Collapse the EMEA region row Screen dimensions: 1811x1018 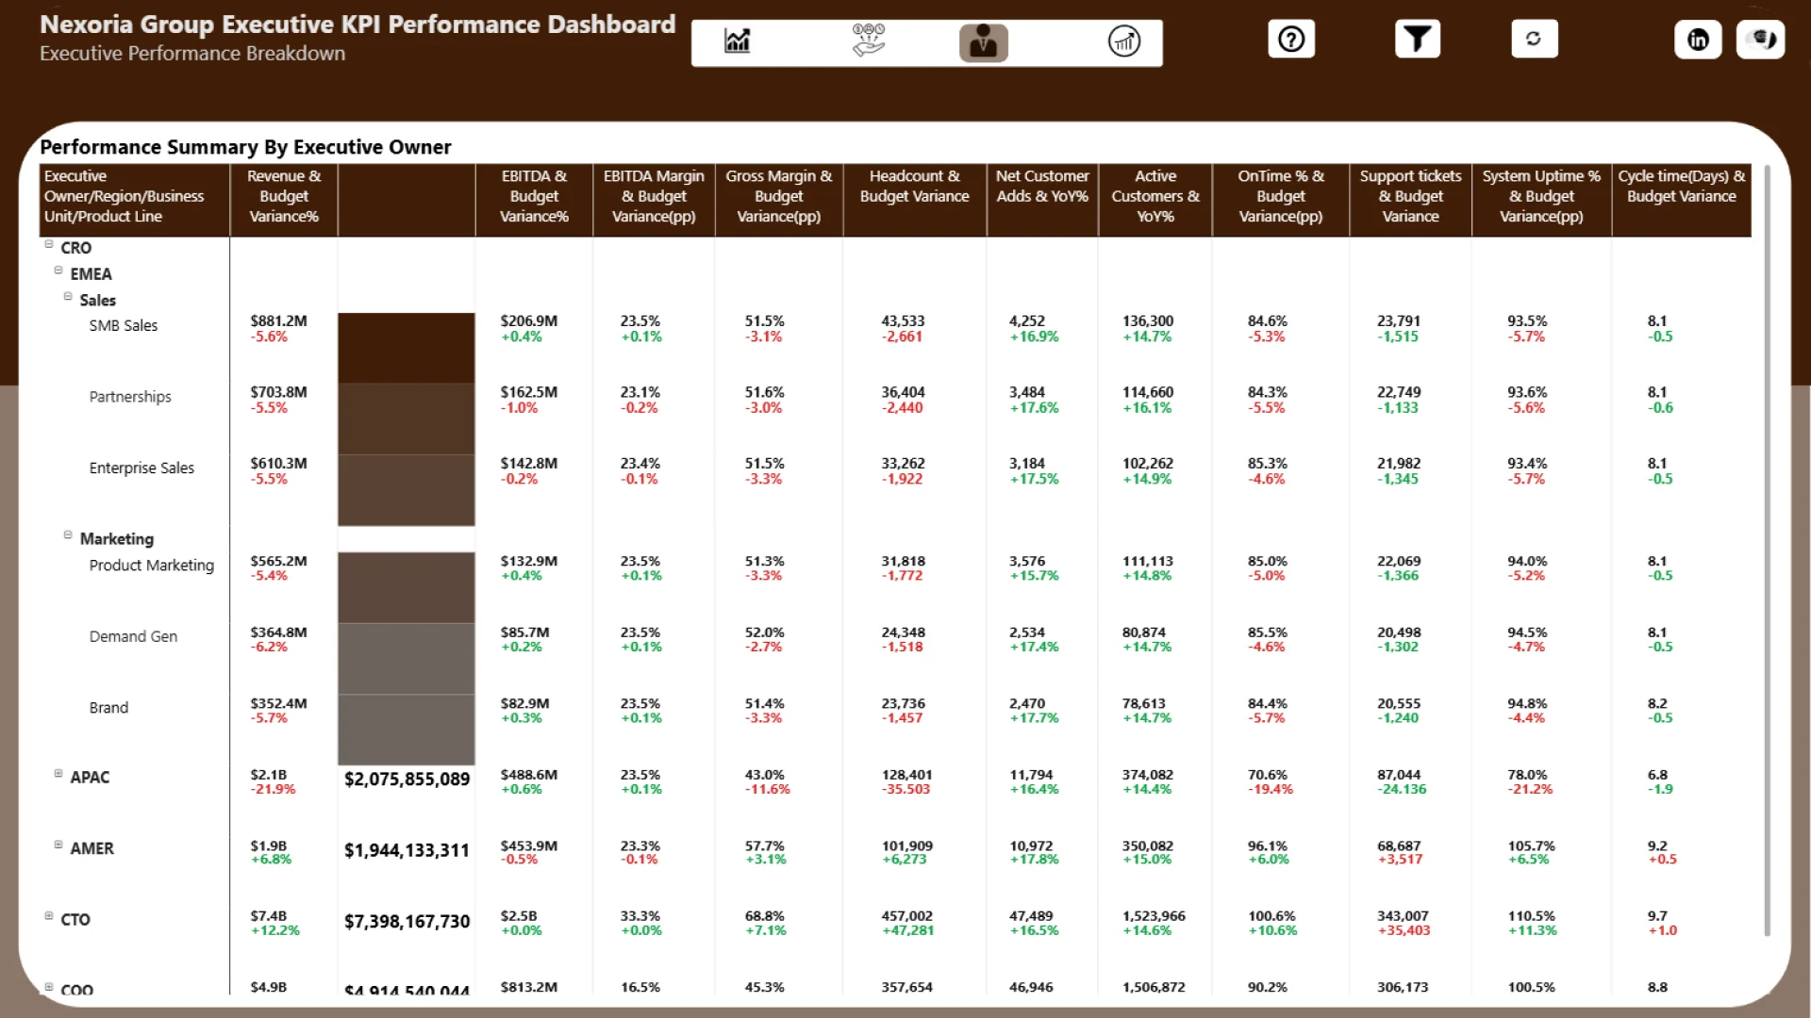(58, 271)
